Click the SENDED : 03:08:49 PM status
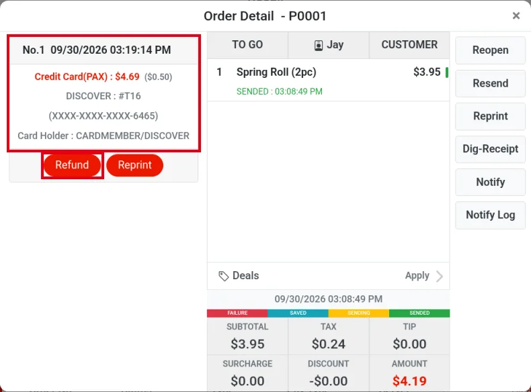The width and height of the screenshot is (531, 392). (x=280, y=91)
